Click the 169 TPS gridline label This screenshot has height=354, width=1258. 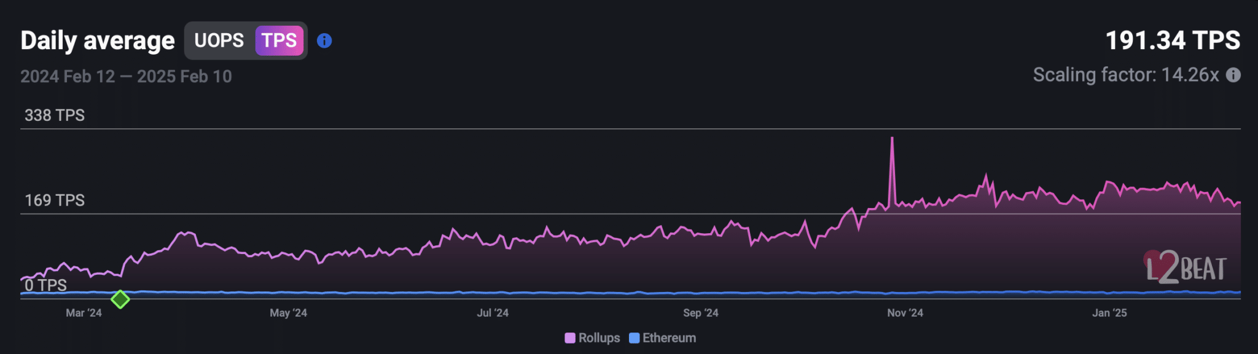click(55, 200)
